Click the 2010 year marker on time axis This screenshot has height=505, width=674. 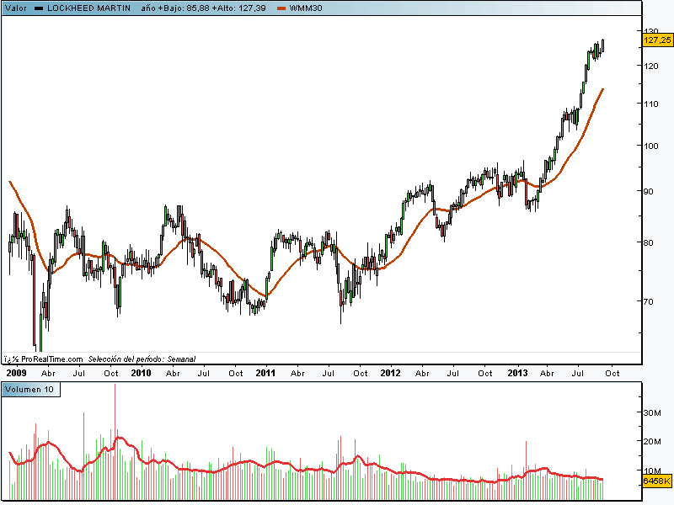click(141, 372)
